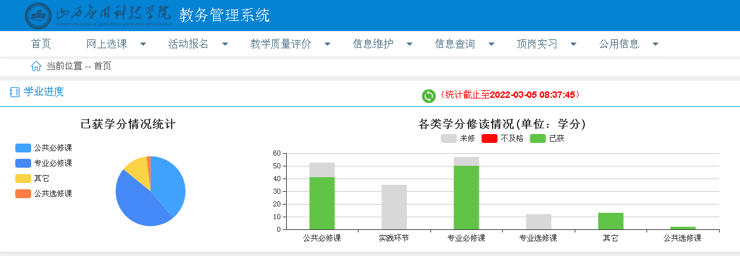Click the 各类学分修读情况 chart title
The image size is (740, 256).
pyautogui.click(x=502, y=124)
